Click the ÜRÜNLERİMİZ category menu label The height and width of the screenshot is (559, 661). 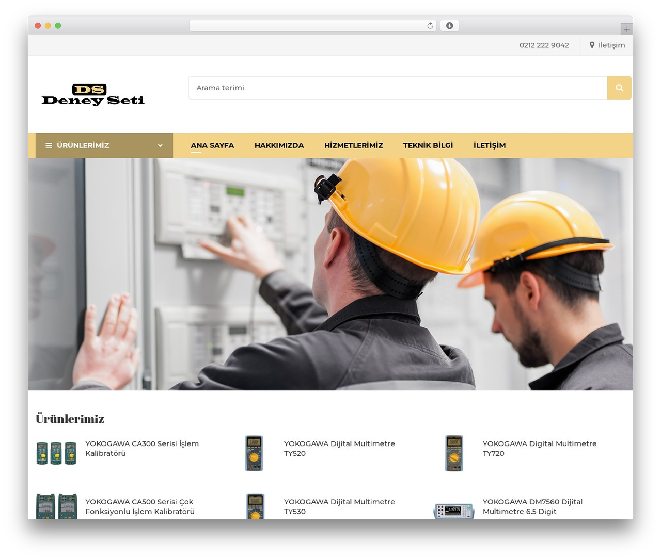click(x=83, y=145)
